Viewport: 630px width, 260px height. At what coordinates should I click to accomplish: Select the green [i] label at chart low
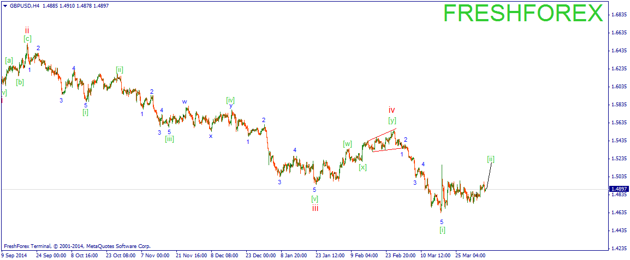442,230
